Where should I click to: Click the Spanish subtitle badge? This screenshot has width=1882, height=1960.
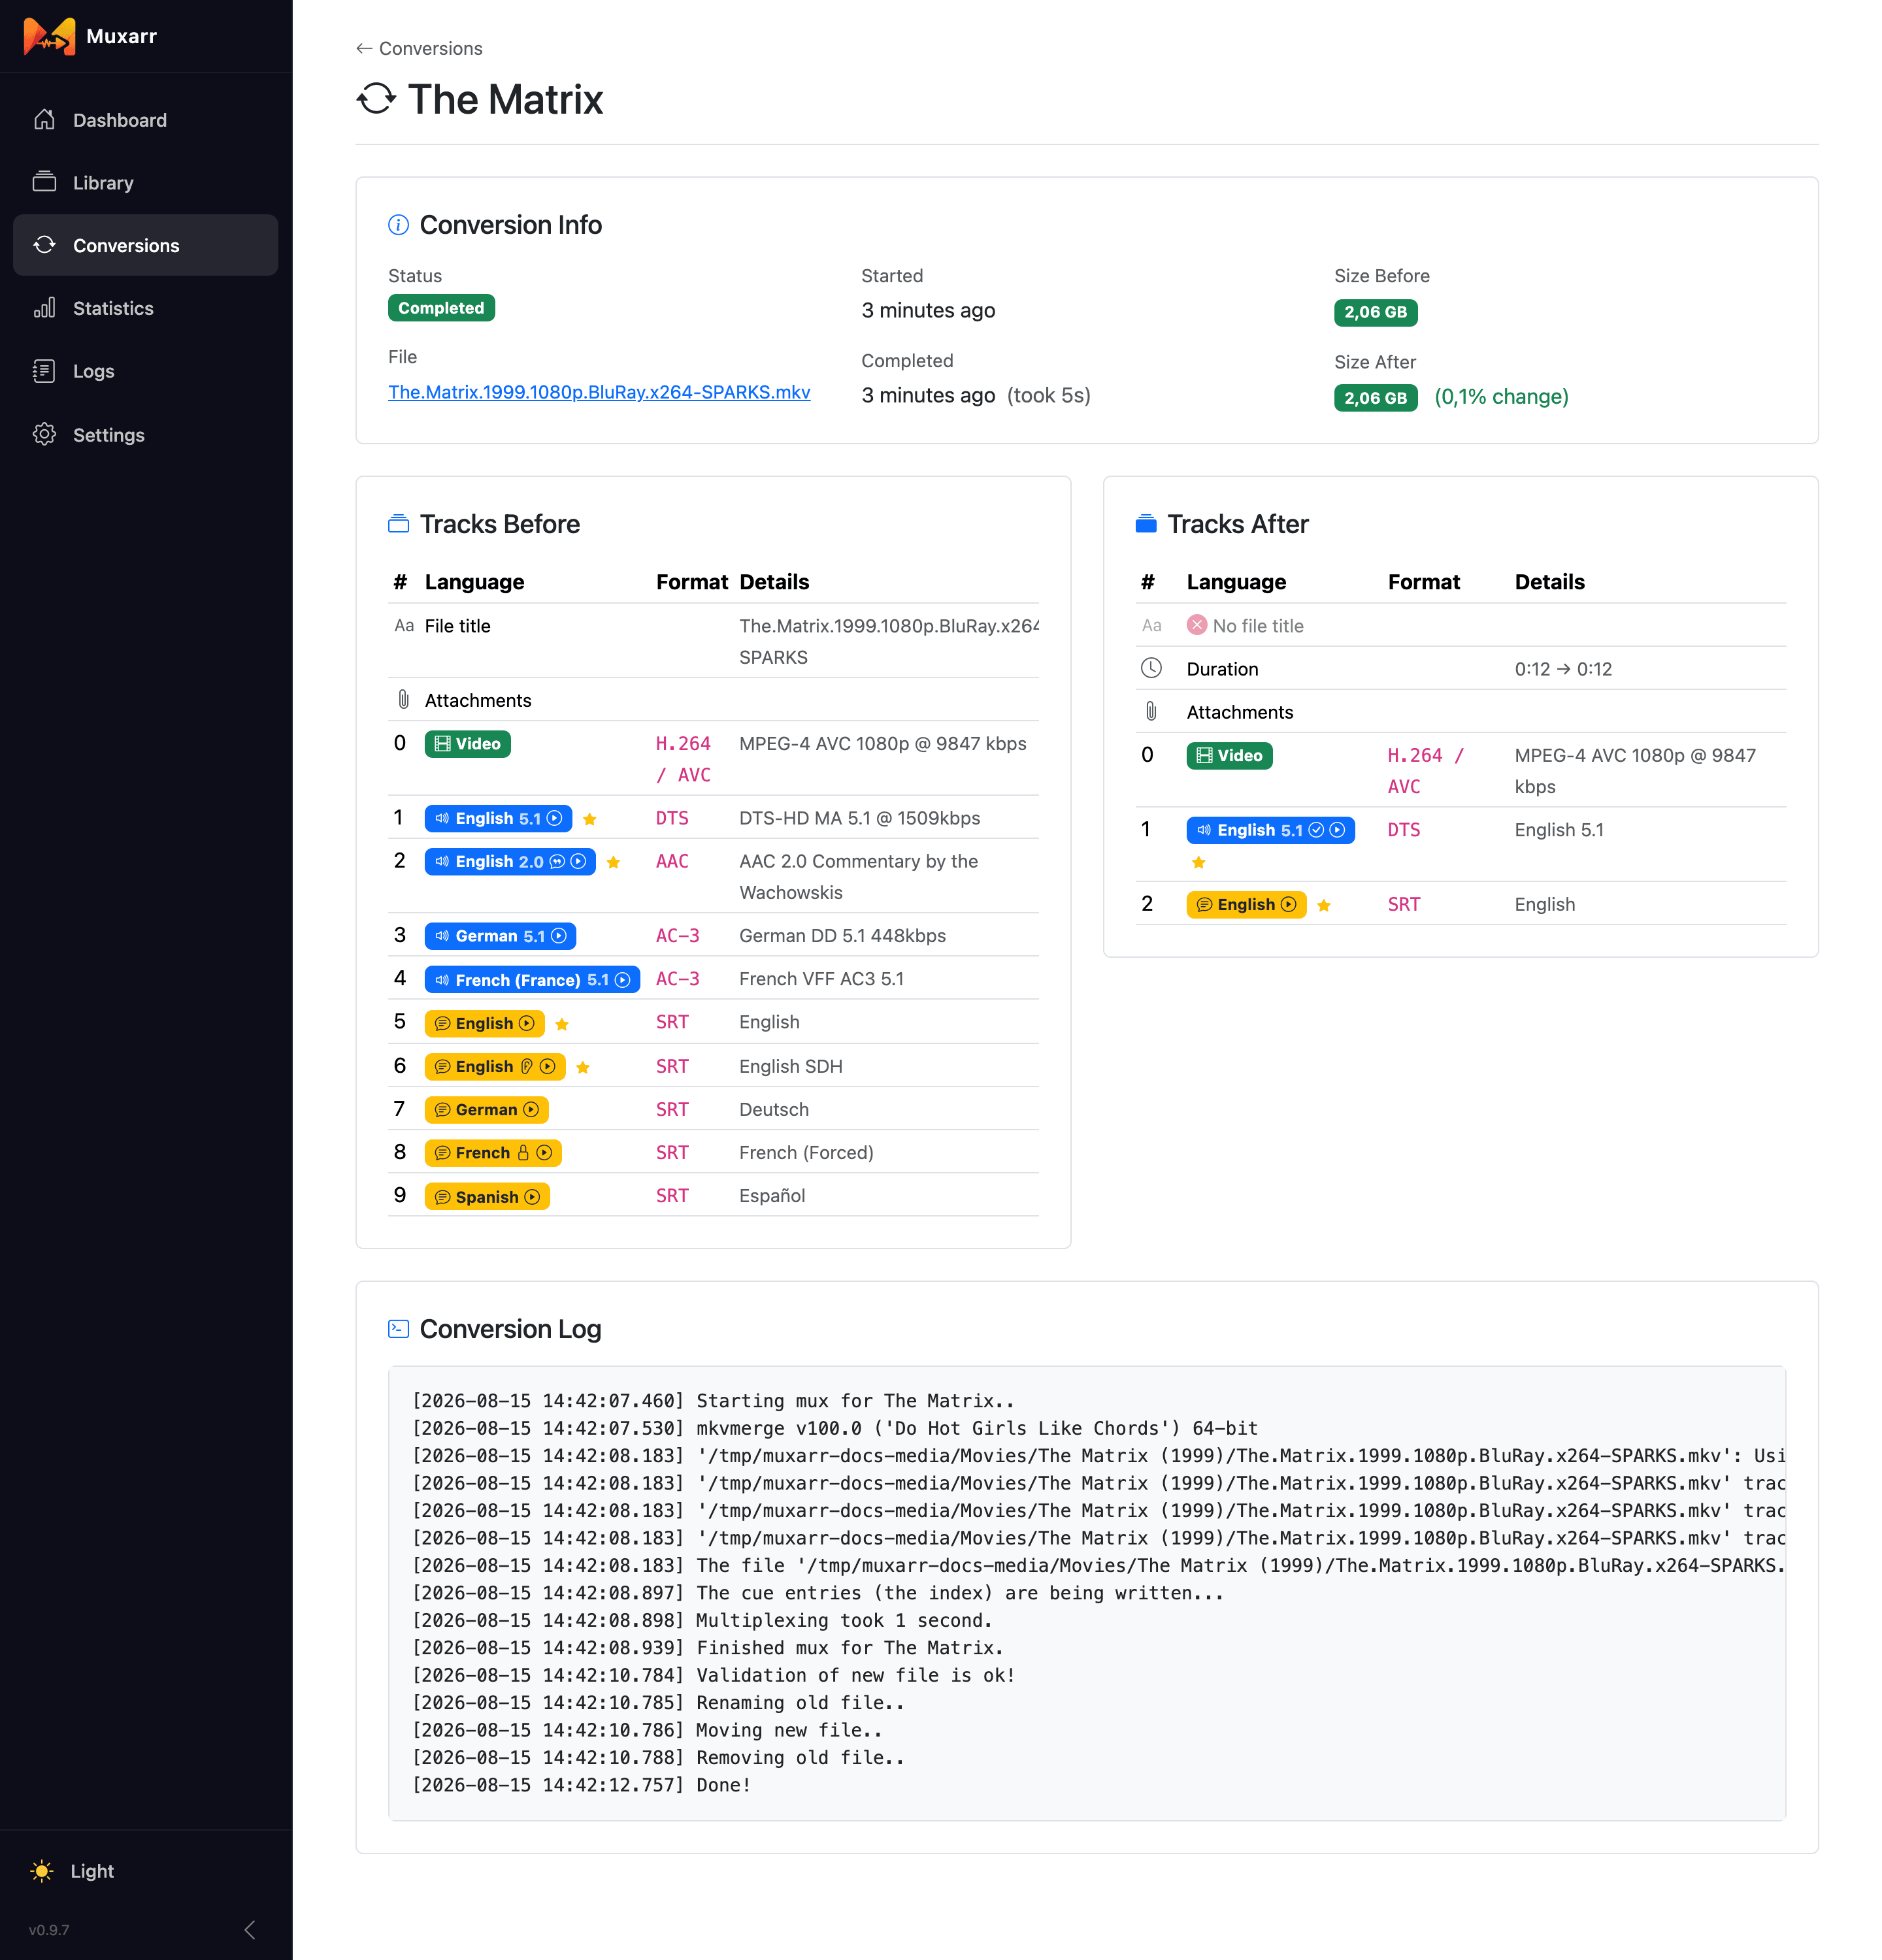[x=487, y=1197]
